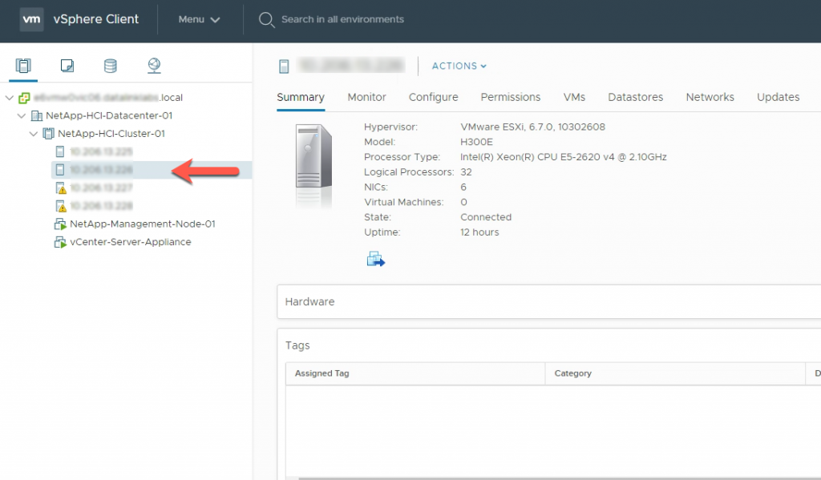Click the vCenter server icon ending in .local
Screen dimensions: 821x480
tap(24, 98)
